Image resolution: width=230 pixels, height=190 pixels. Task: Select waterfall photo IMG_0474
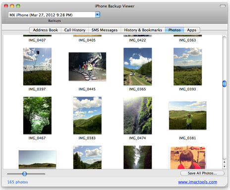138,116
